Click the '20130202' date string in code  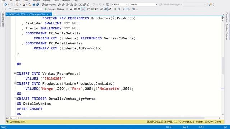pyautogui.click(x=53, y=79)
